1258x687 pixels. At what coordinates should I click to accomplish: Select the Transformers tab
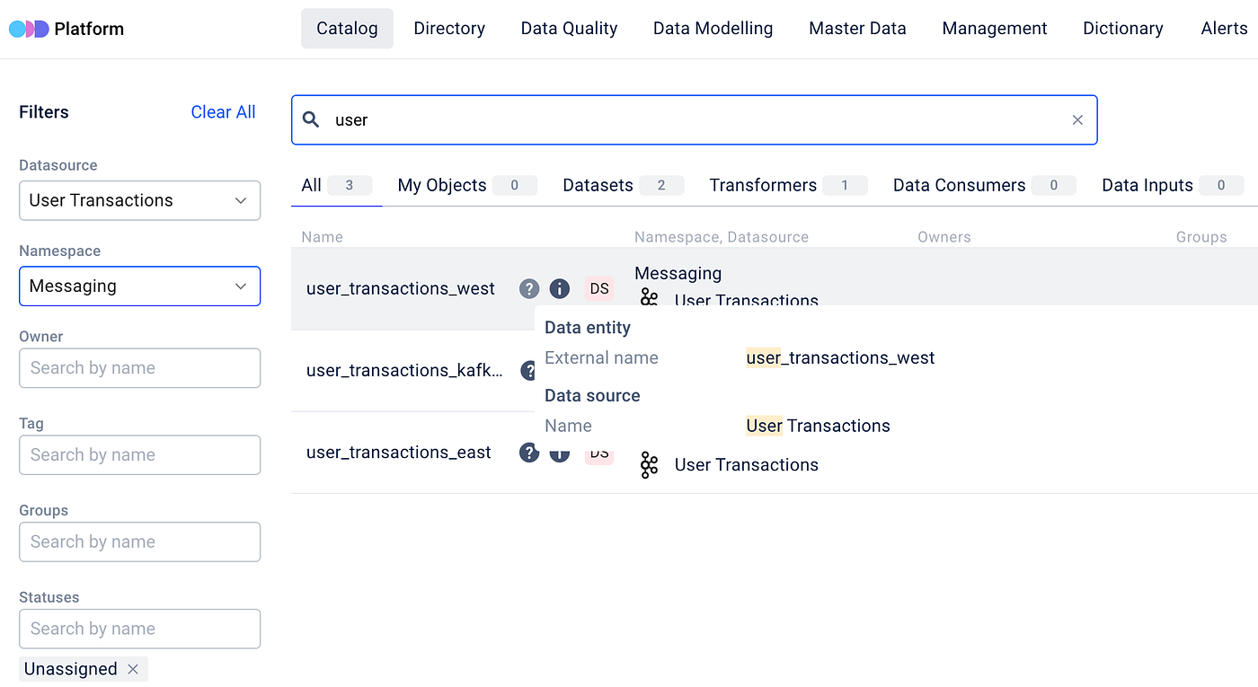(763, 185)
